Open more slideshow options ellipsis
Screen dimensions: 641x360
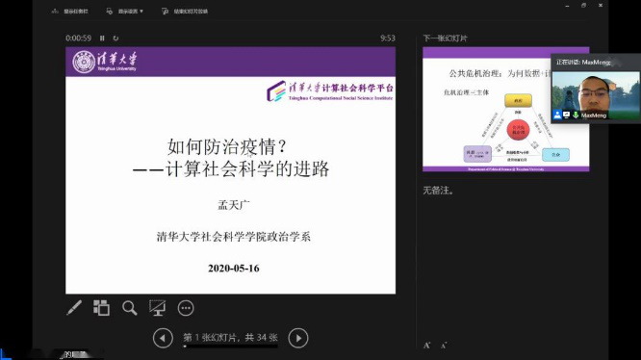pos(186,308)
